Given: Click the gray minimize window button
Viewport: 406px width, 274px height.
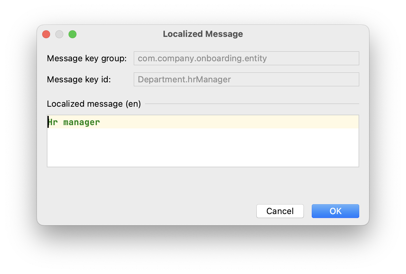Looking at the screenshot, I should pyautogui.click(x=59, y=34).
